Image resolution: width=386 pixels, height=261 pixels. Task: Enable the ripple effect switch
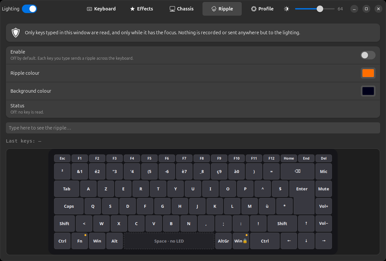(x=368, y=55)
